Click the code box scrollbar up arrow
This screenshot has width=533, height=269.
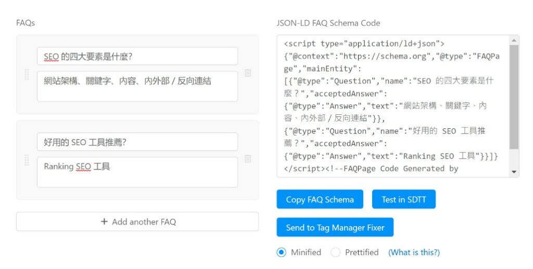pos(514,41)
